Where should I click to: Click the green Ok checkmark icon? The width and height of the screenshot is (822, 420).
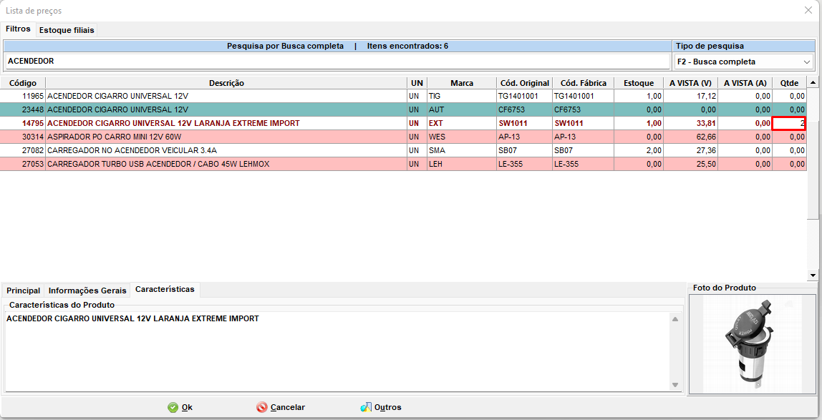click(174, 407)
